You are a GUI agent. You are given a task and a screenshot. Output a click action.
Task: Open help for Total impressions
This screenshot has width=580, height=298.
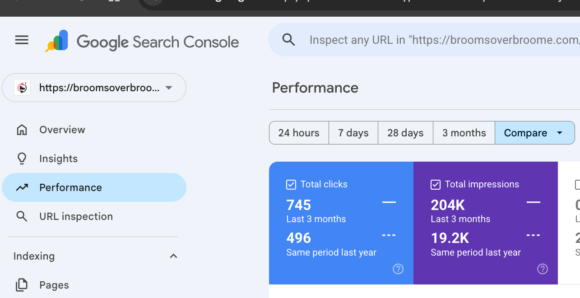[543, 269]
